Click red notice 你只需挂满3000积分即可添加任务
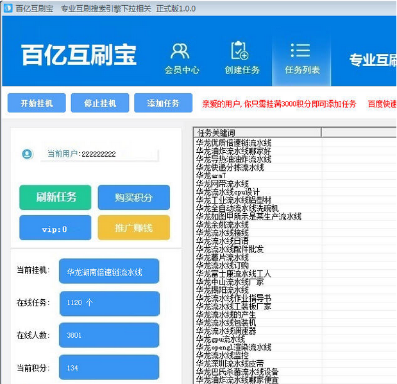Screen dimensions: 397x384 (x=300, y=103)
